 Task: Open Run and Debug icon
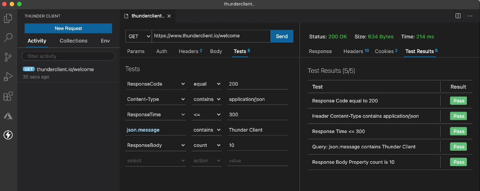pyautogui.click(x=8, y=77)
